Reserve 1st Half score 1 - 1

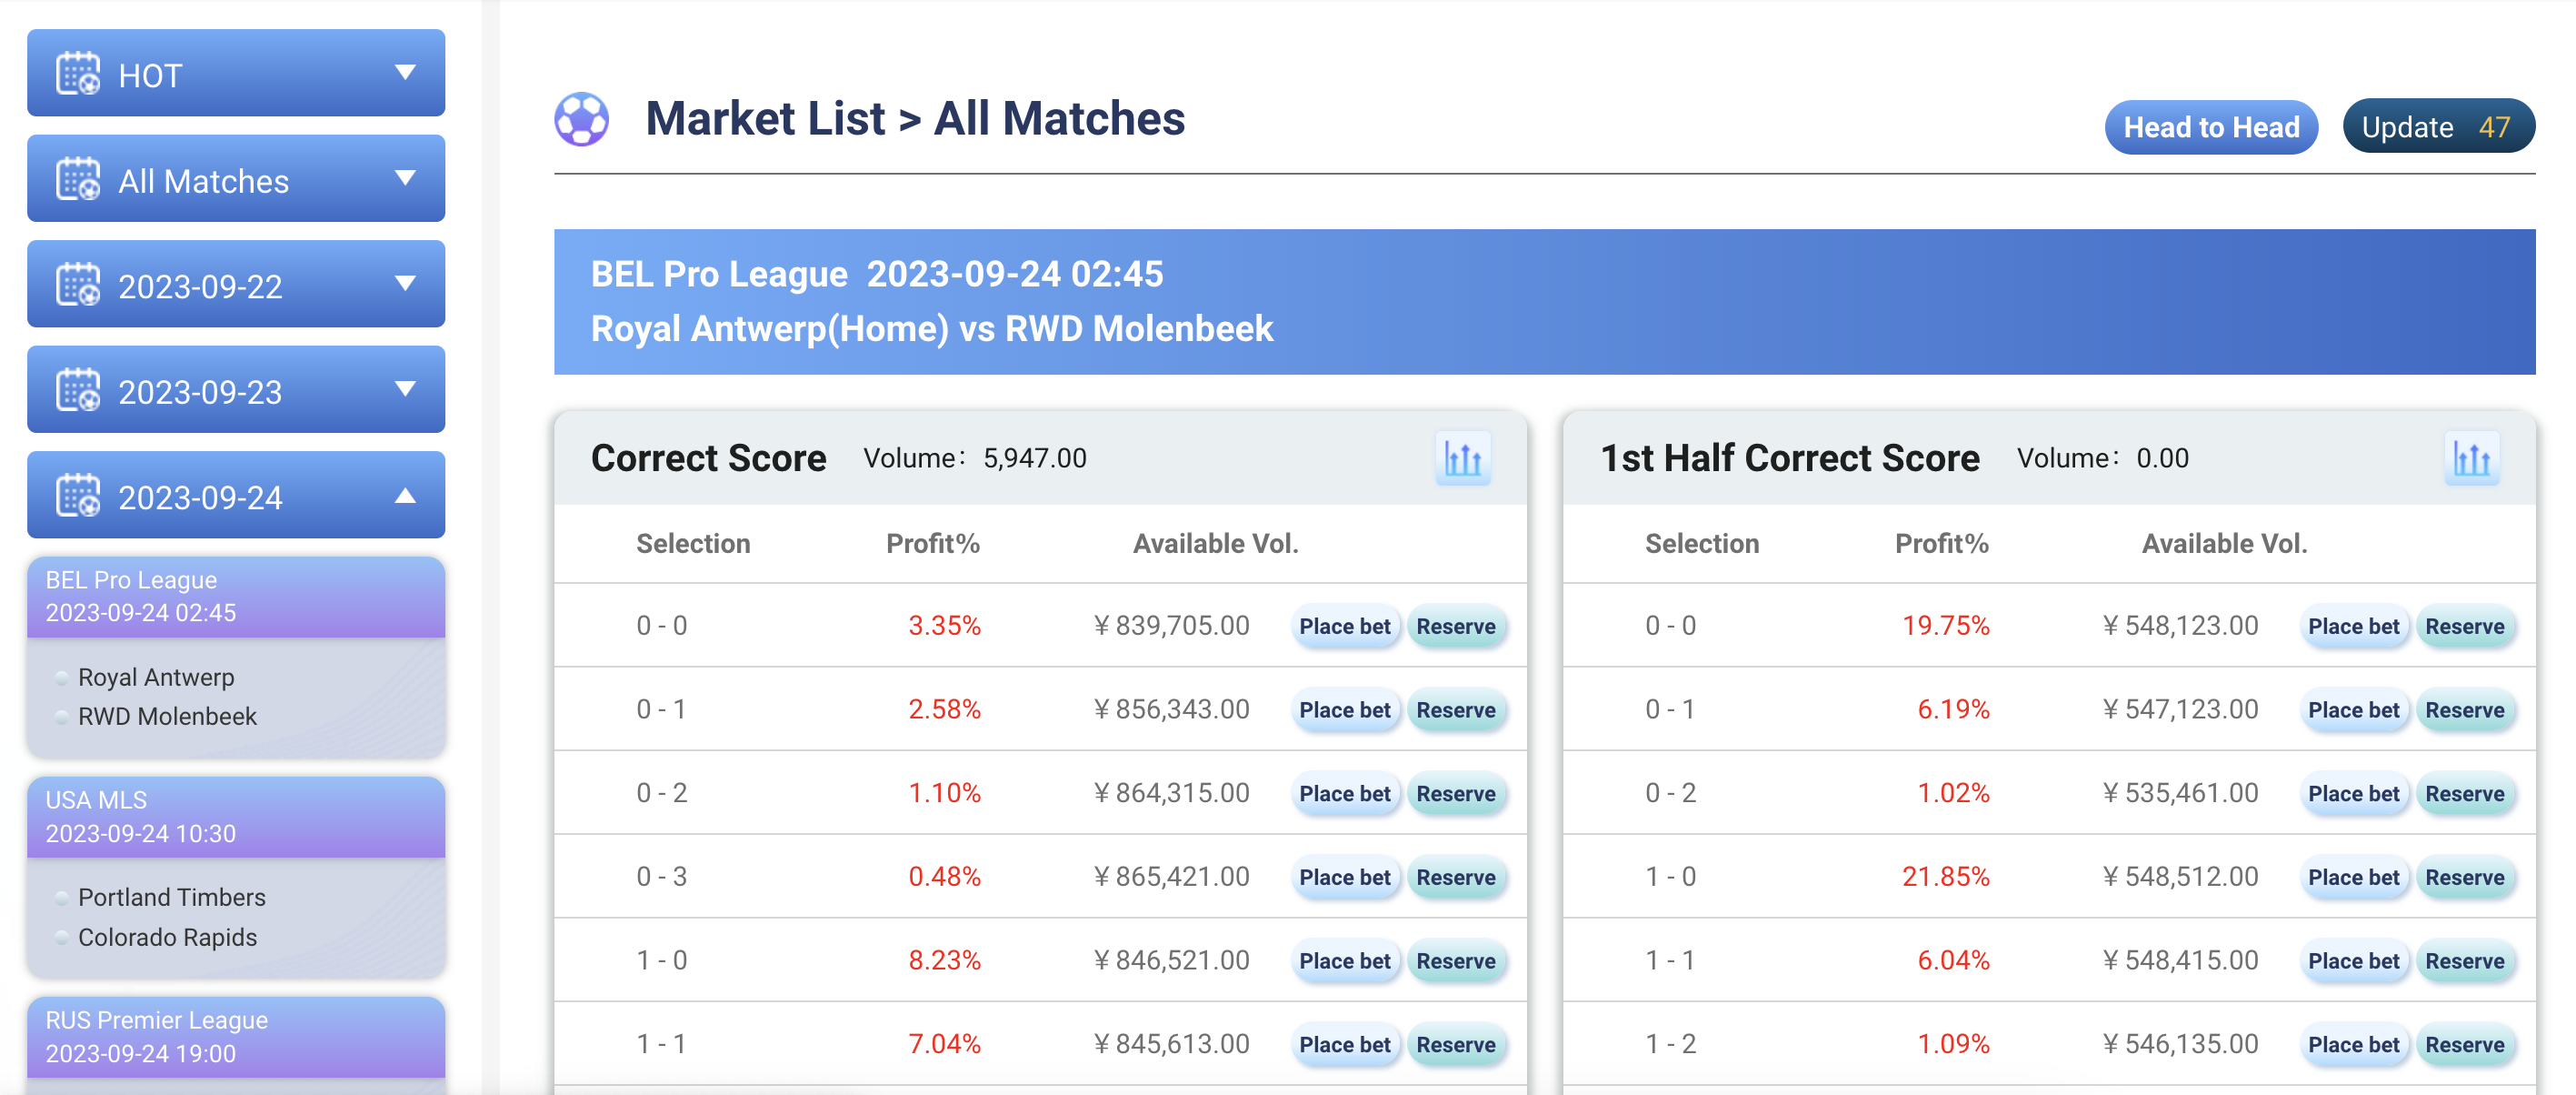click(2465, 962)
